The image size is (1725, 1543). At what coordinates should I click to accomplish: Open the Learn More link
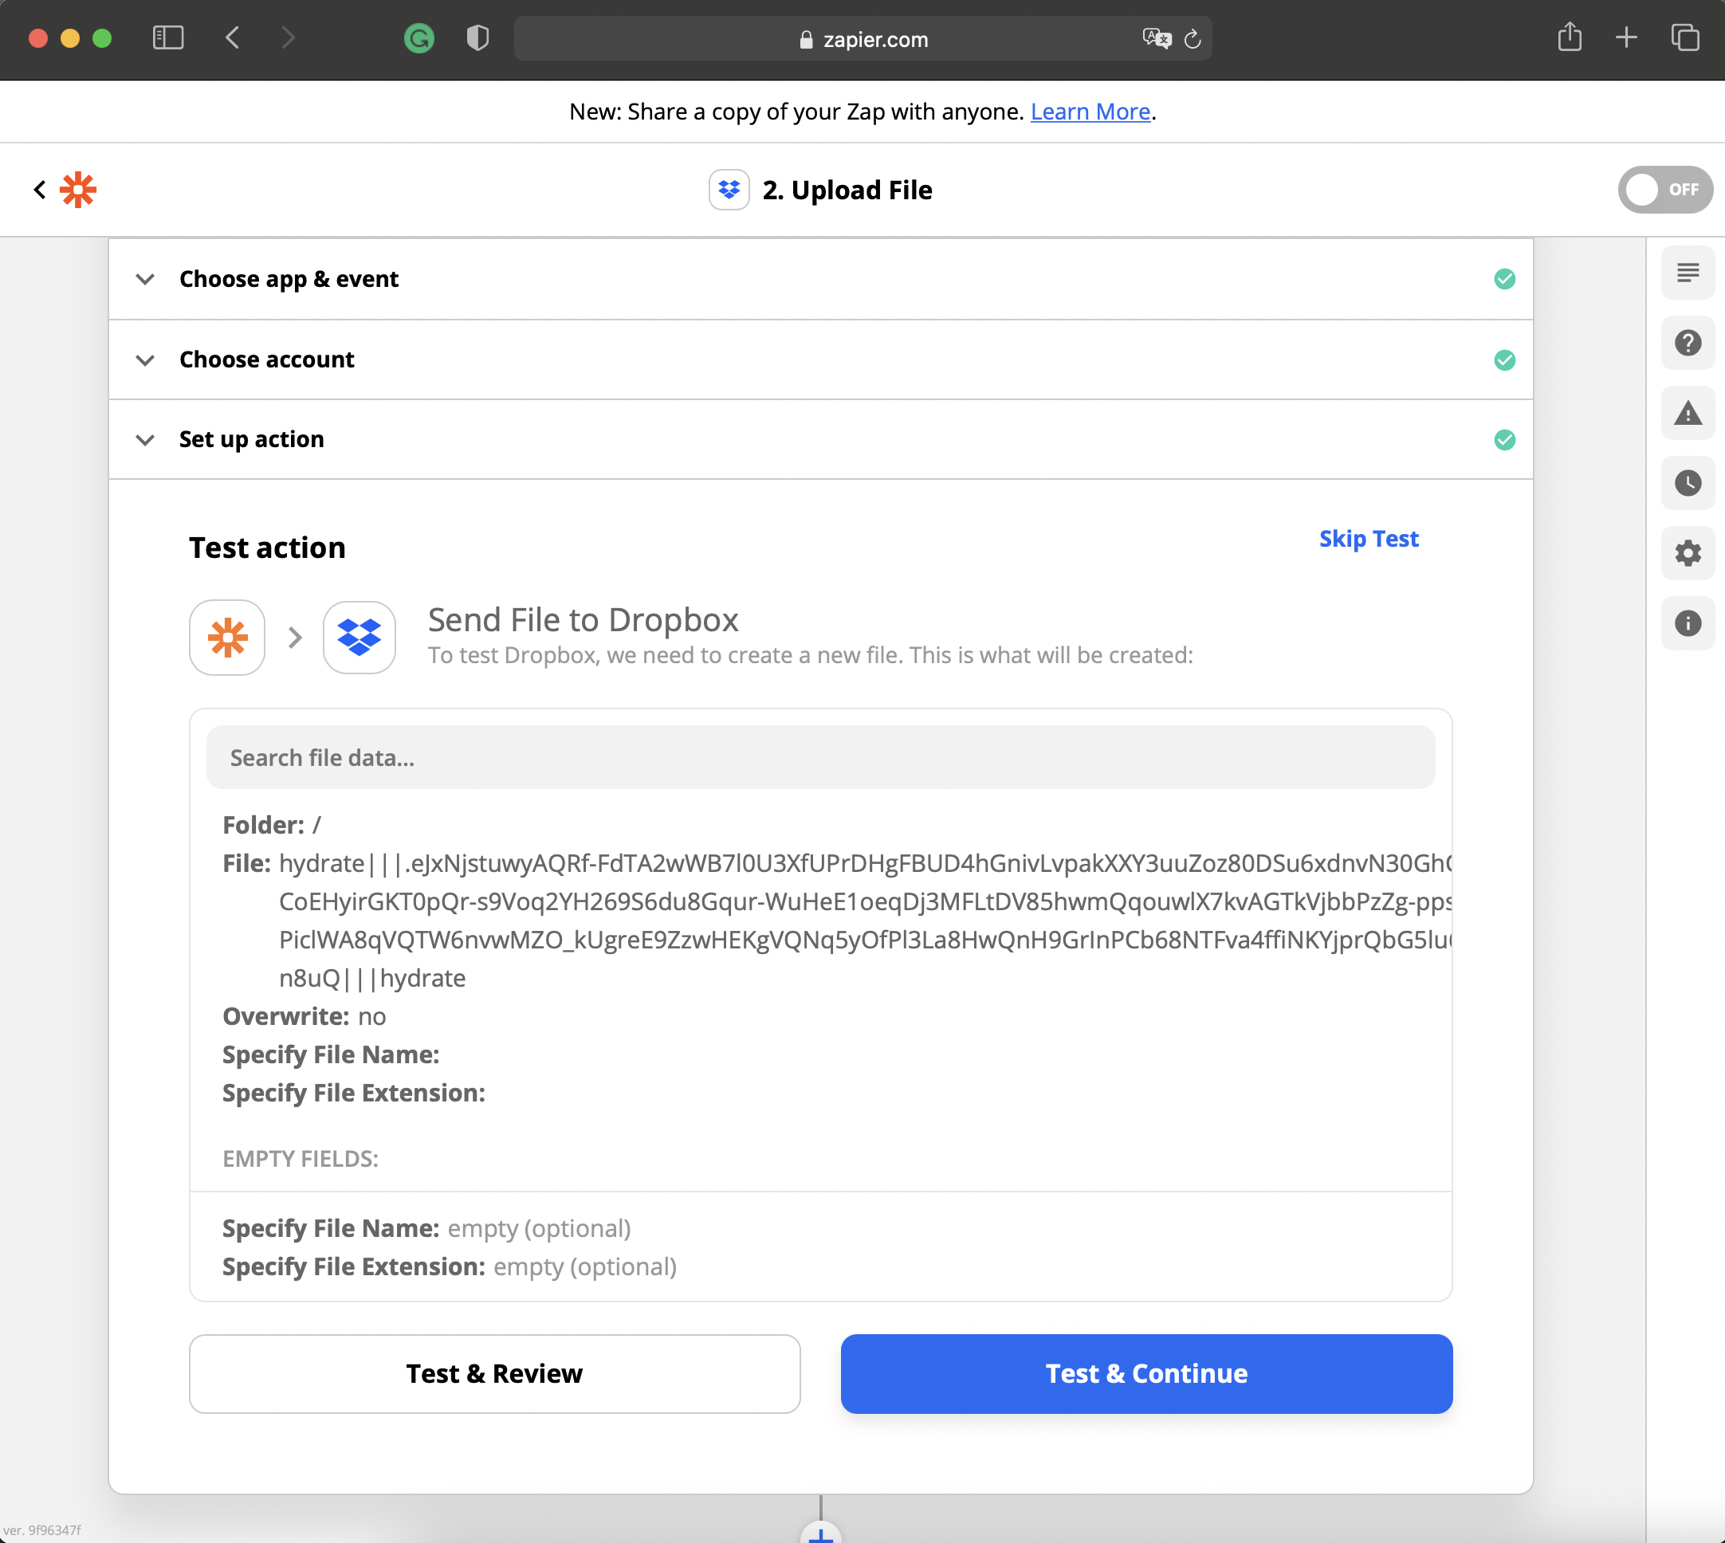click(x=1090, y=111)
